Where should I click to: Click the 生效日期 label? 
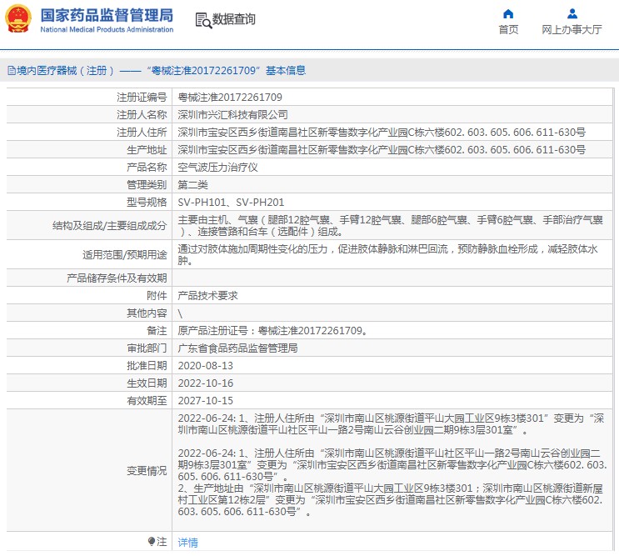pos(147,383)
